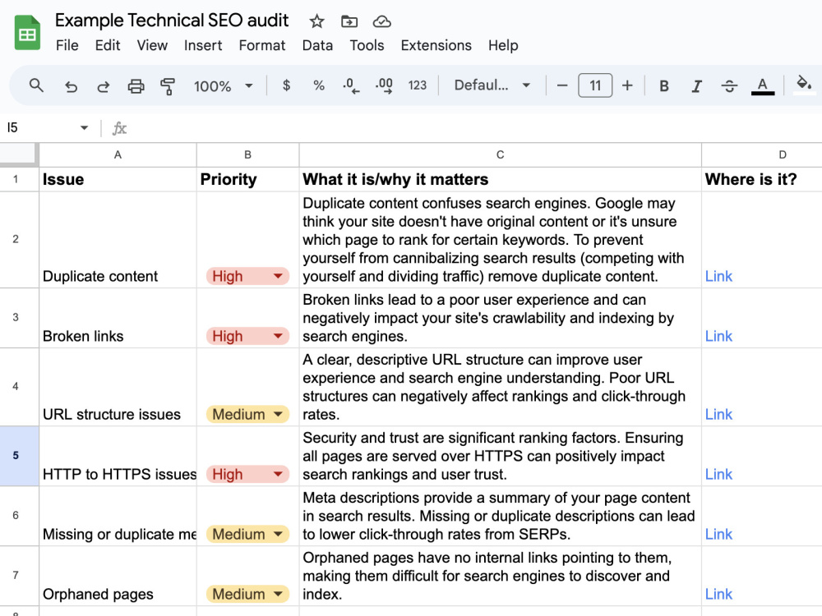
Task: Click the decrease decimal places icon
Action: click(351, 85)
